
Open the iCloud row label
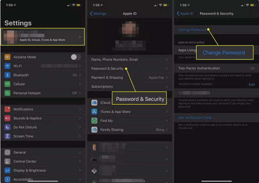[x=105, y=103]
